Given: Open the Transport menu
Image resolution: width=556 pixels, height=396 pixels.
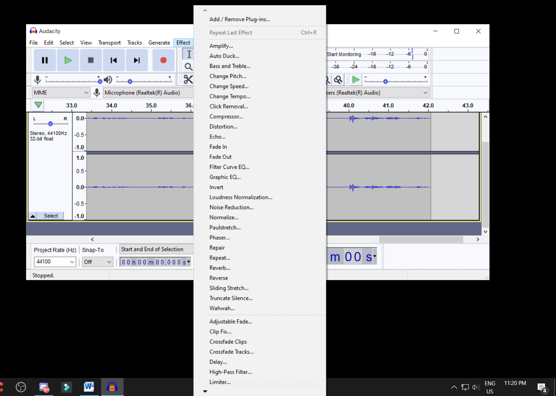Looking at the screenshot, I should click(110, 43).
